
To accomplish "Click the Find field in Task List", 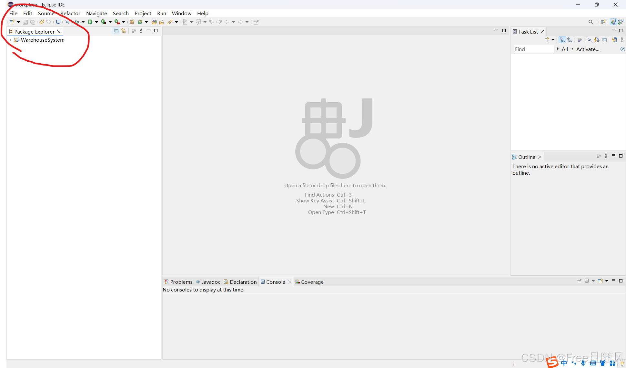I will pos(534,49).
